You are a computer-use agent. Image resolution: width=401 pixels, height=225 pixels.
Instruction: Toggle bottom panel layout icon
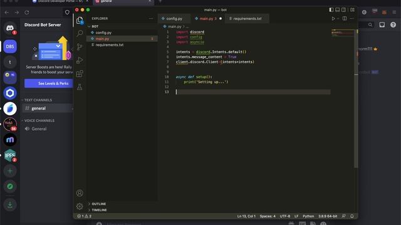click(x=338, y=10)
